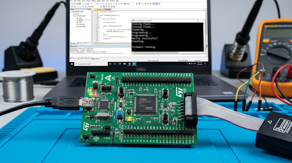
Task: Click the save icon in IDE toolbar
Action: (77, 3)
